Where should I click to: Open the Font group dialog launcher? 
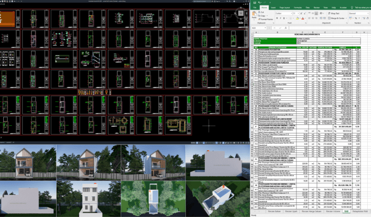[306, 23]
